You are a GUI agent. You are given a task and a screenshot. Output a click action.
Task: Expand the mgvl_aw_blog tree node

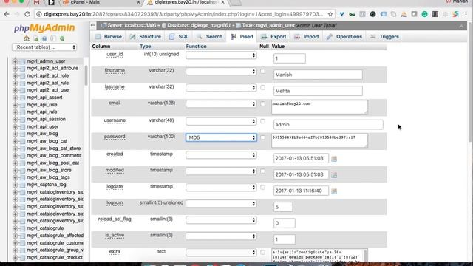click(x=15, y=134)
